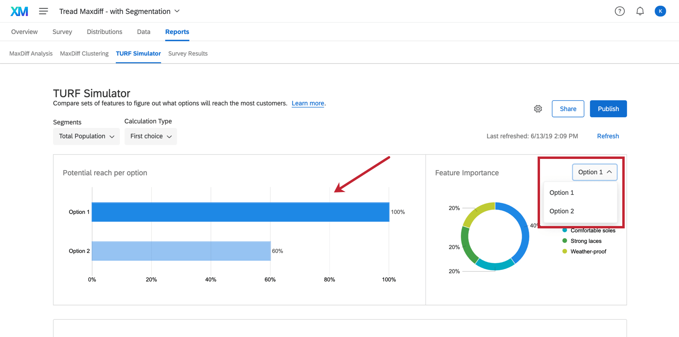Open the user account avatar
679x337 pixels.
click(660, 11)
